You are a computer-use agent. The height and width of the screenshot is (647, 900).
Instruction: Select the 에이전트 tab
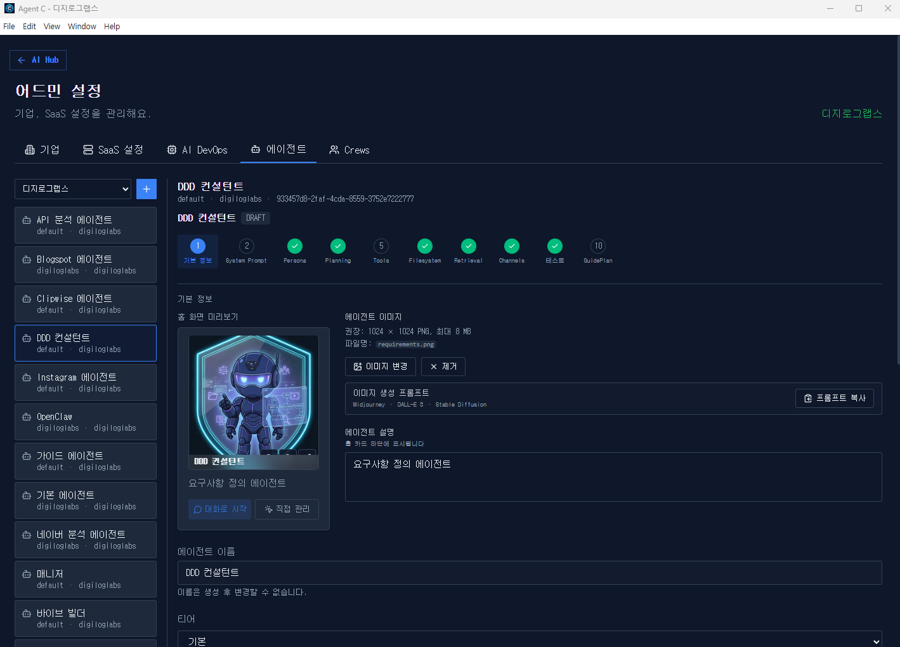click(x=278, y=150)
